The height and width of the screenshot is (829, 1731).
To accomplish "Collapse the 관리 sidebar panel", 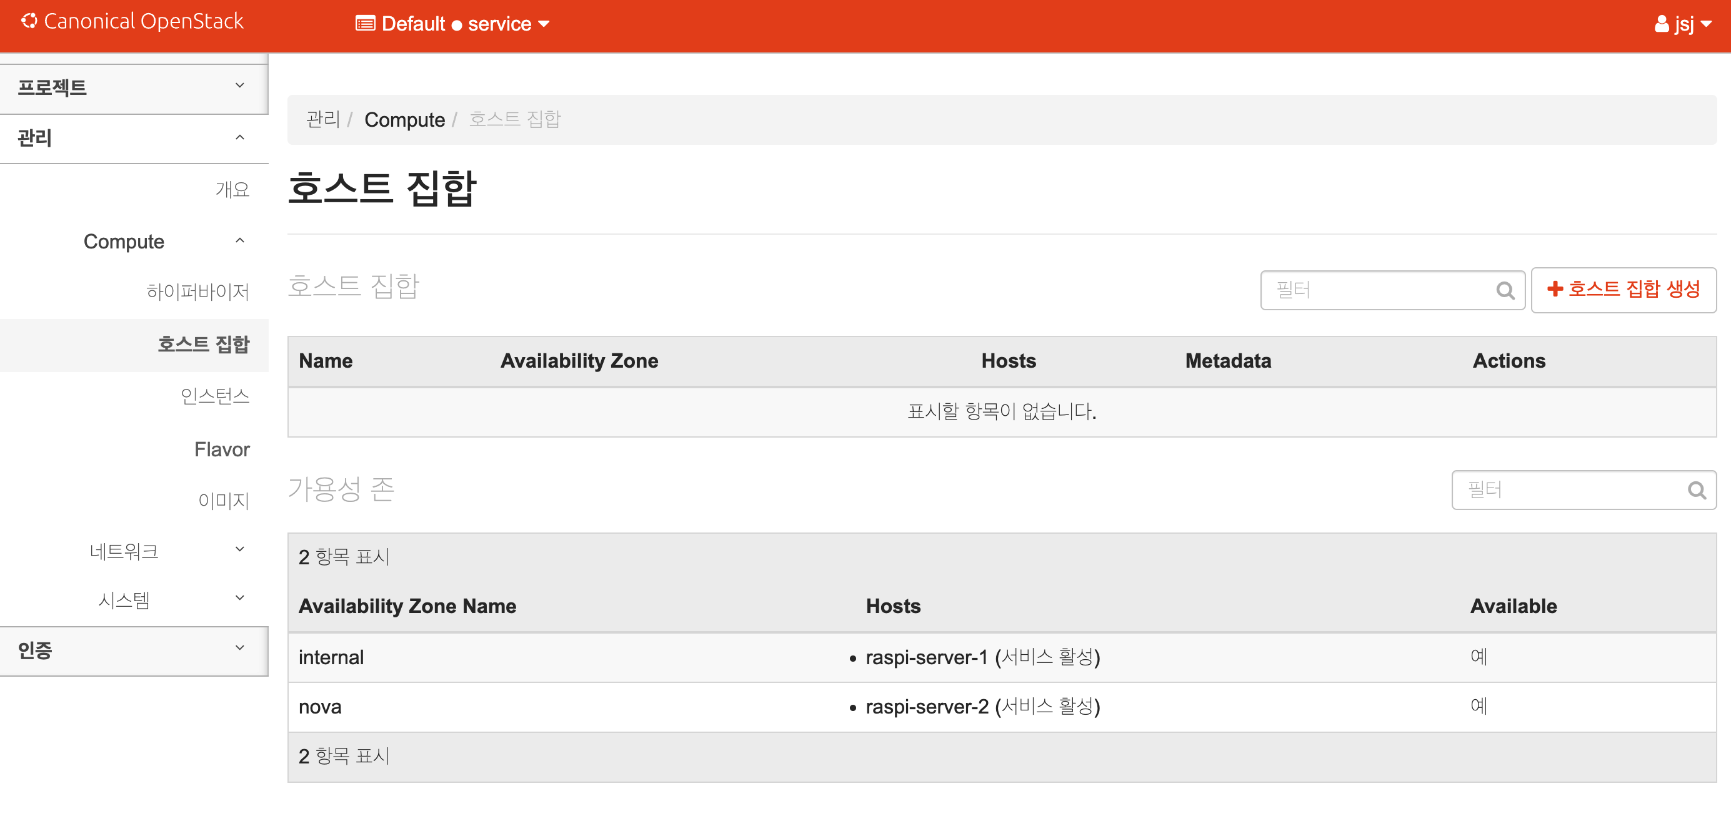I will pos(134,139).
